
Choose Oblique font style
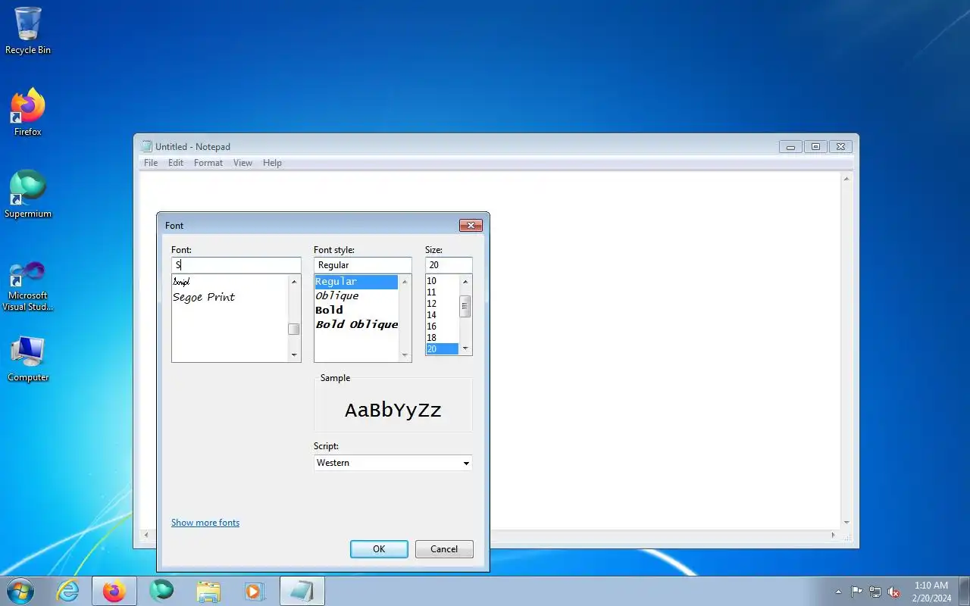(x=356, y=295)
